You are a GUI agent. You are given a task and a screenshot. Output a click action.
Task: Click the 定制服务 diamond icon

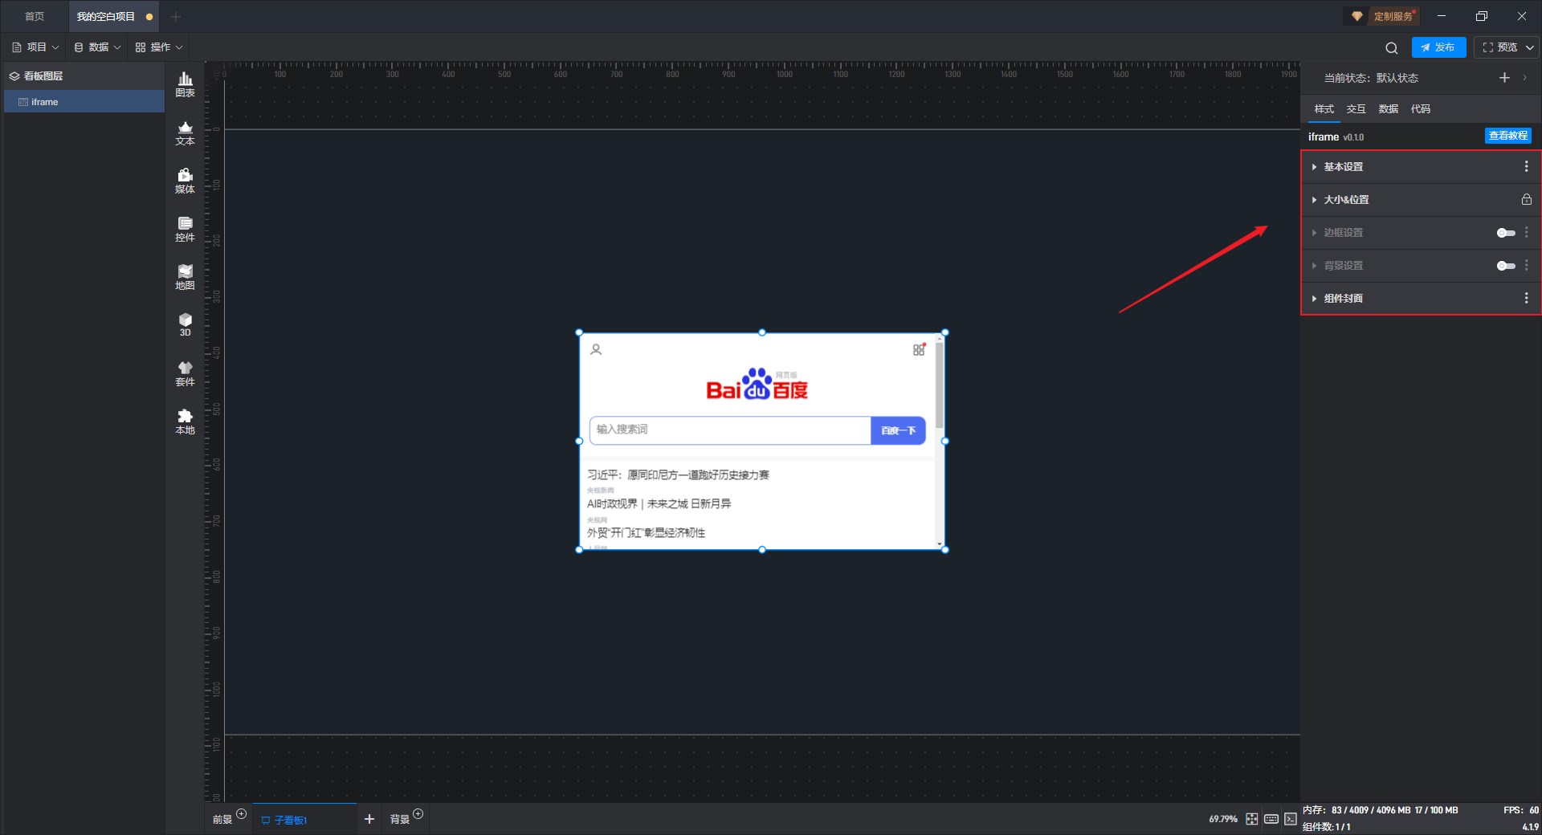[1357, 16]
